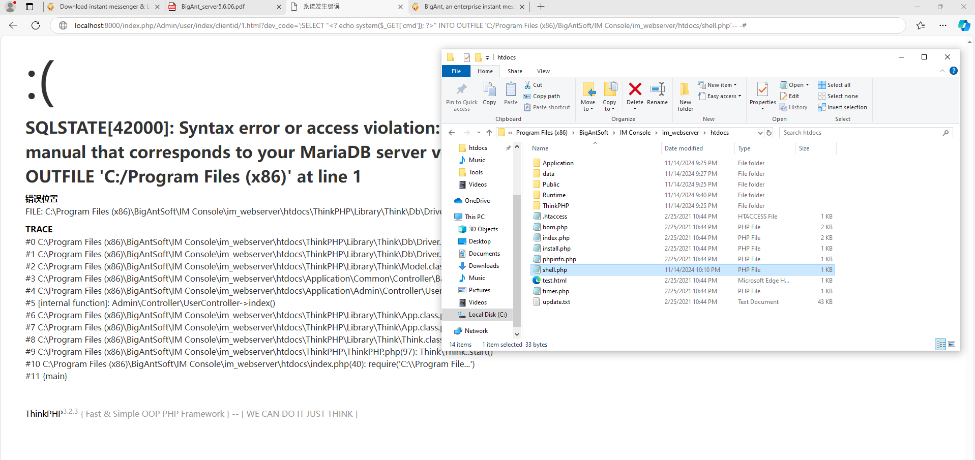Switch to the 'BigAnt, an enterprise instant' tab
This screenshot has height=460, width=975.
469,7
